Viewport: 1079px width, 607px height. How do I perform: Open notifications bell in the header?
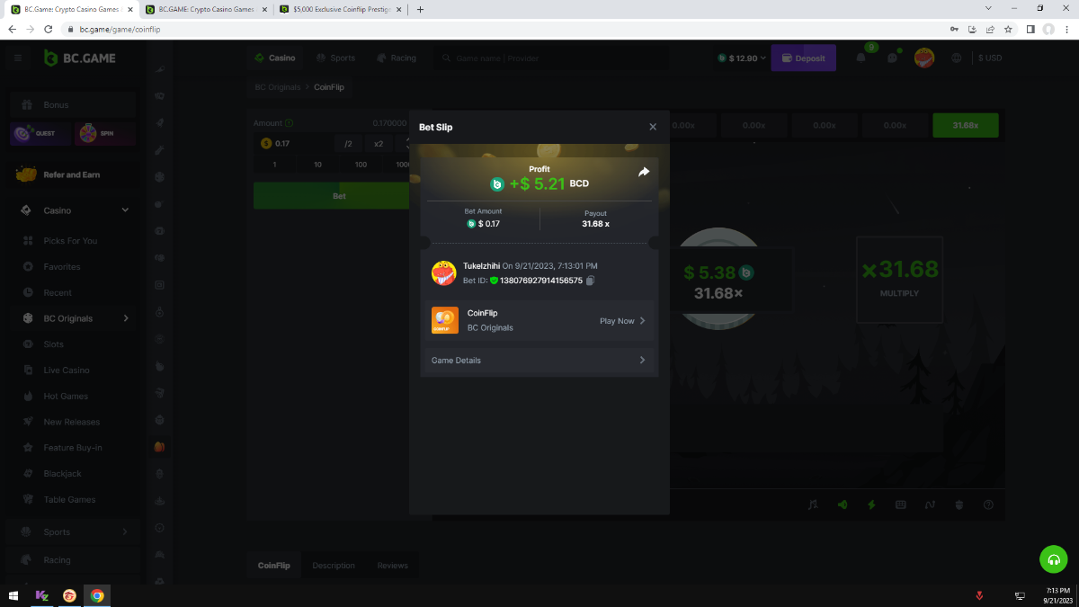click(x=861, y=58)
